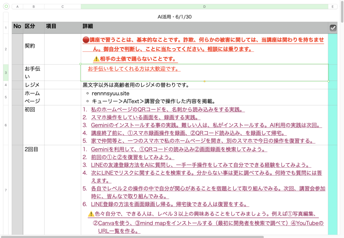Viewport: 344px width, 238px height.
Task: Click the table handle circle at top-left
Action: pyautogui.click(x=6, y=6)
